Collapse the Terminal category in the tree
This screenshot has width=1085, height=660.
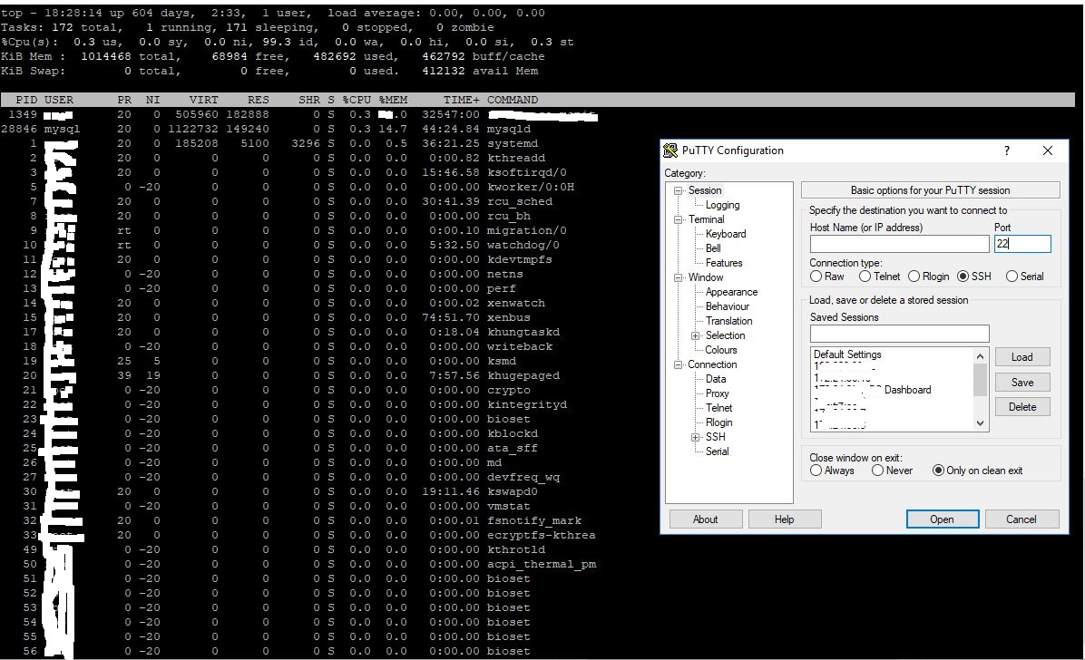coord(679,219)
